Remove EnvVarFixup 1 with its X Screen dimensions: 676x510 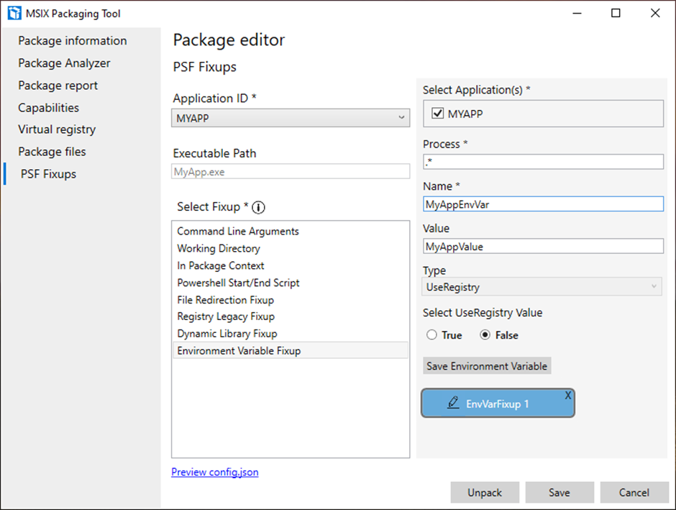568,395
